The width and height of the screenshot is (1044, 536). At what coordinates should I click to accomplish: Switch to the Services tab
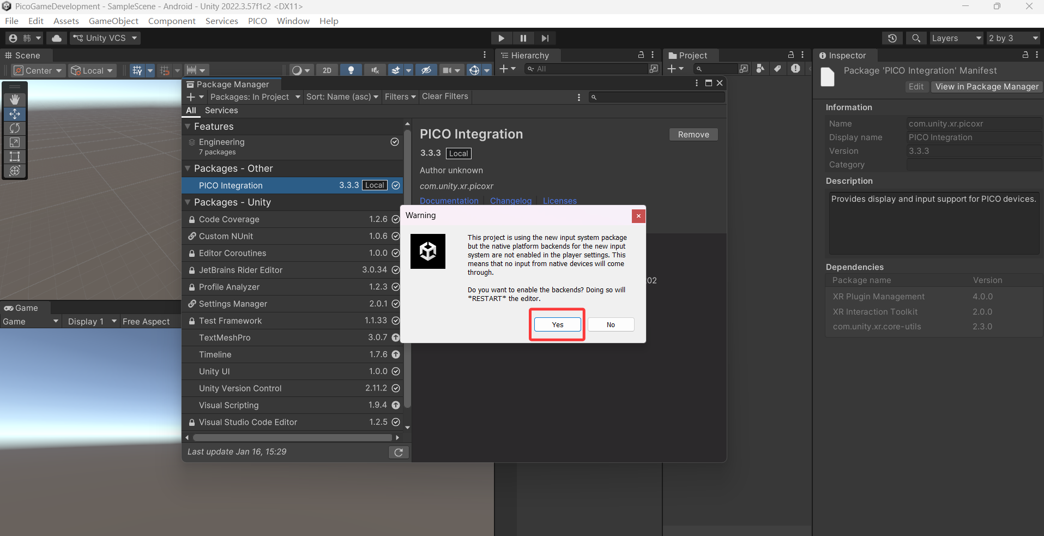click(221, 110)
